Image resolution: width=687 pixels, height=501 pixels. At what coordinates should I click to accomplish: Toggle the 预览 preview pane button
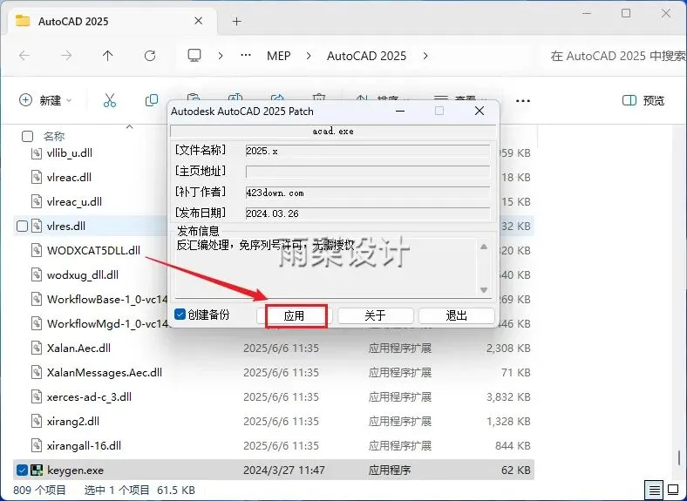(x=643, y=100)
